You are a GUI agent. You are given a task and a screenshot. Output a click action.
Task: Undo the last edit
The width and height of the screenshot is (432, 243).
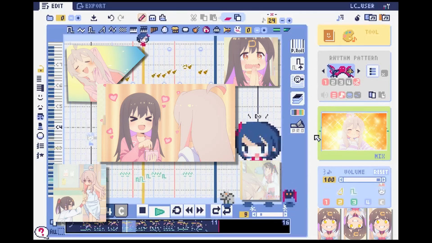click(x=111, y=18)
